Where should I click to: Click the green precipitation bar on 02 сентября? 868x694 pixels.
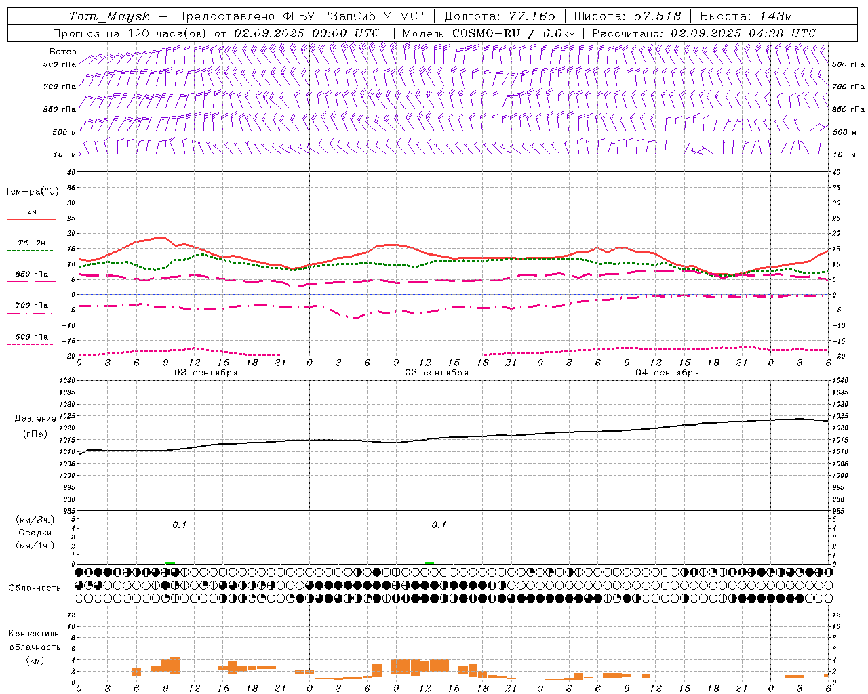[170, 563]
